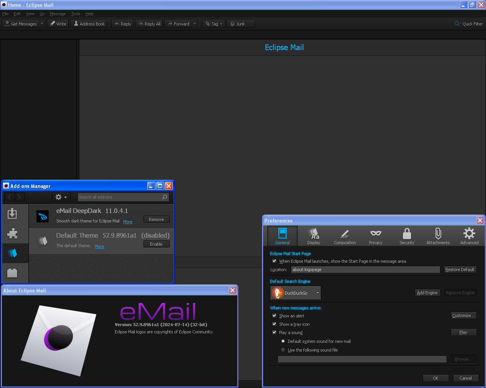Toggle the Quick Filter button
Viewport: 486px width, 388px height.
(x=469, y=24)
